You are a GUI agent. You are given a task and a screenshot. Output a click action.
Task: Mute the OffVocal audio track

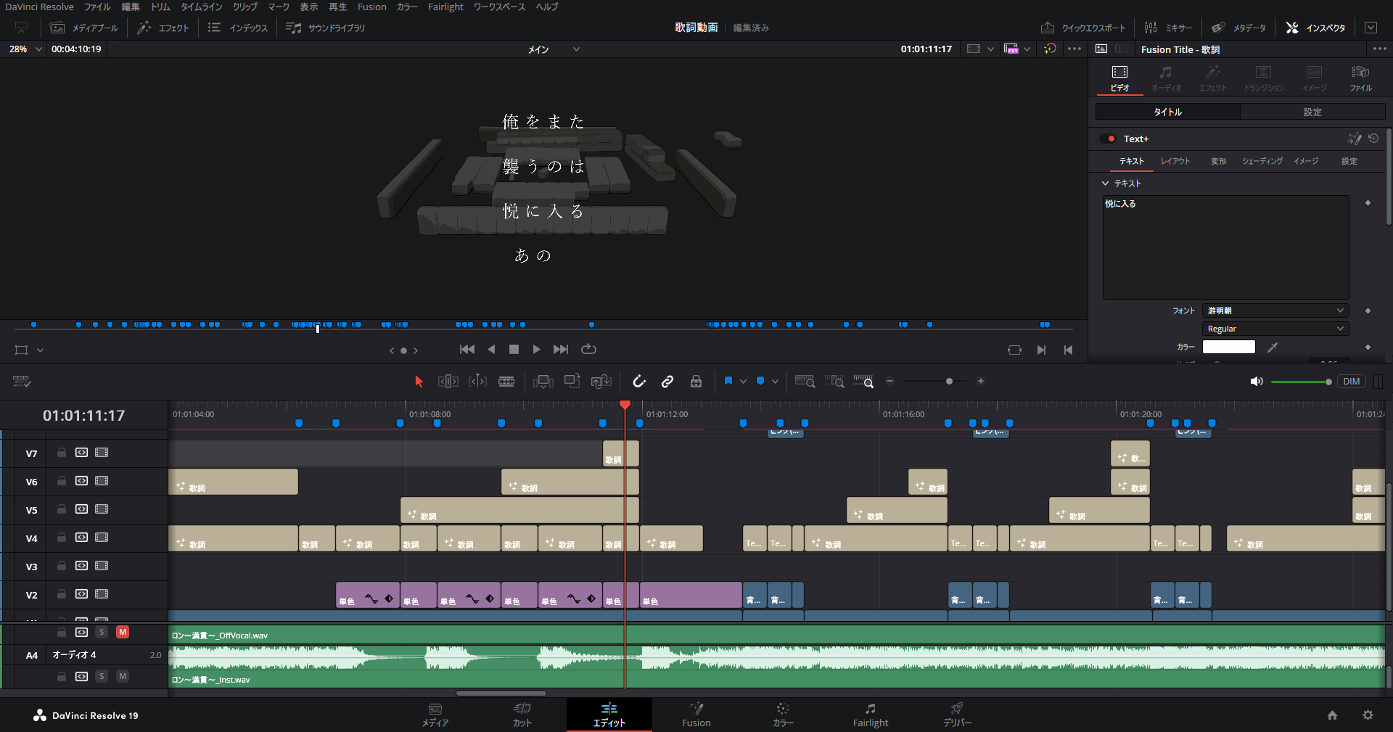(x=123, y=633)
